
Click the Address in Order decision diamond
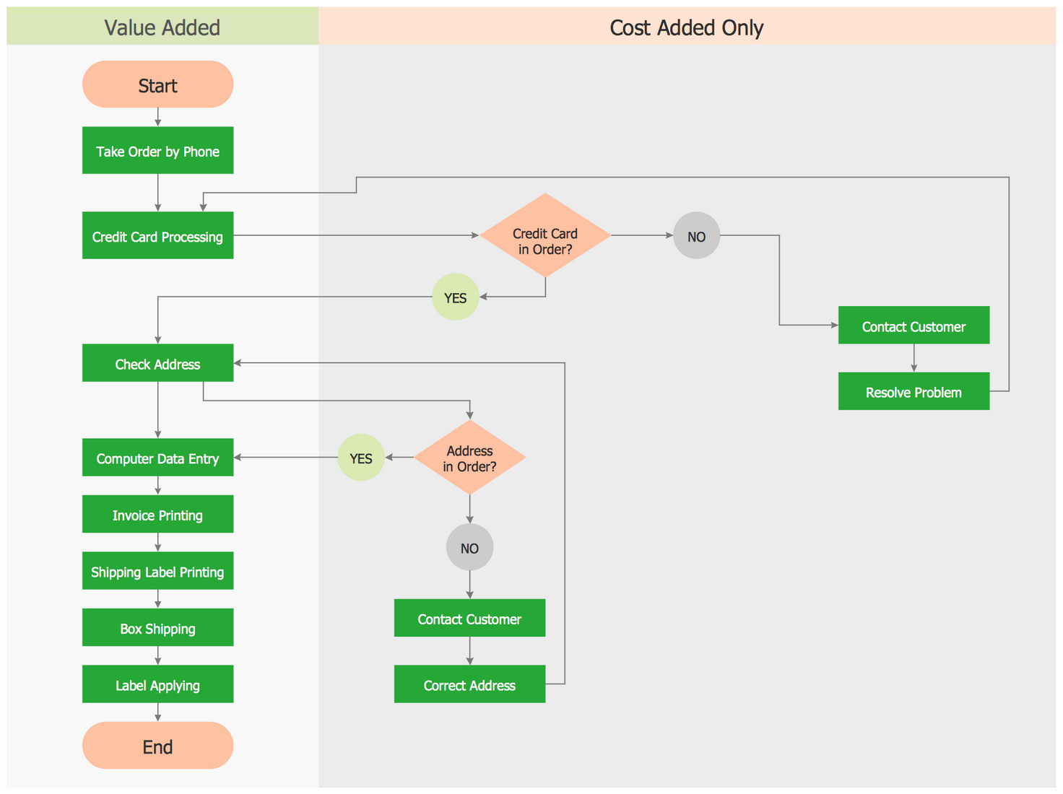[469, 458]
